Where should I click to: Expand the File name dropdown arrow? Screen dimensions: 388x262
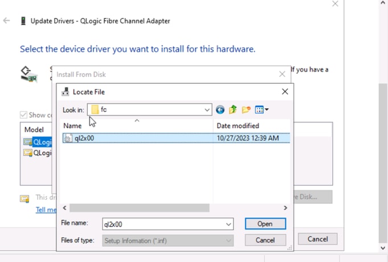(228, 224)
